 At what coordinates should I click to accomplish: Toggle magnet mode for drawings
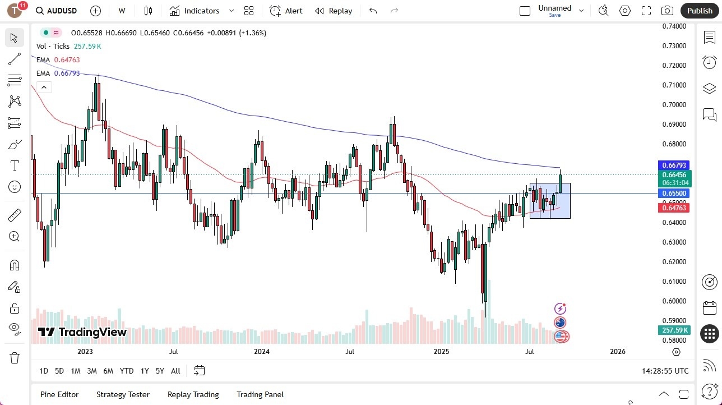15,265
